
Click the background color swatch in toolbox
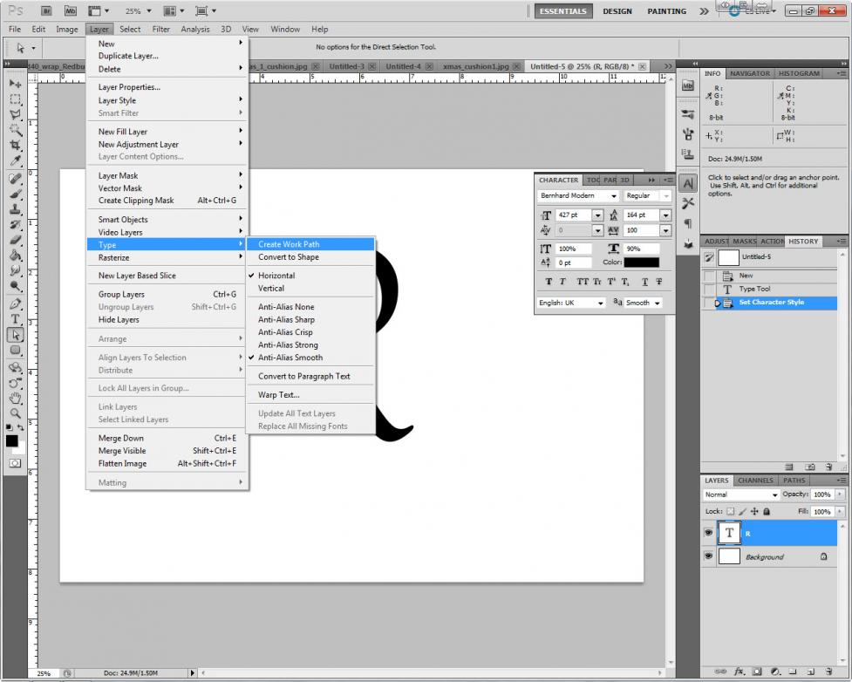[21, 449]
